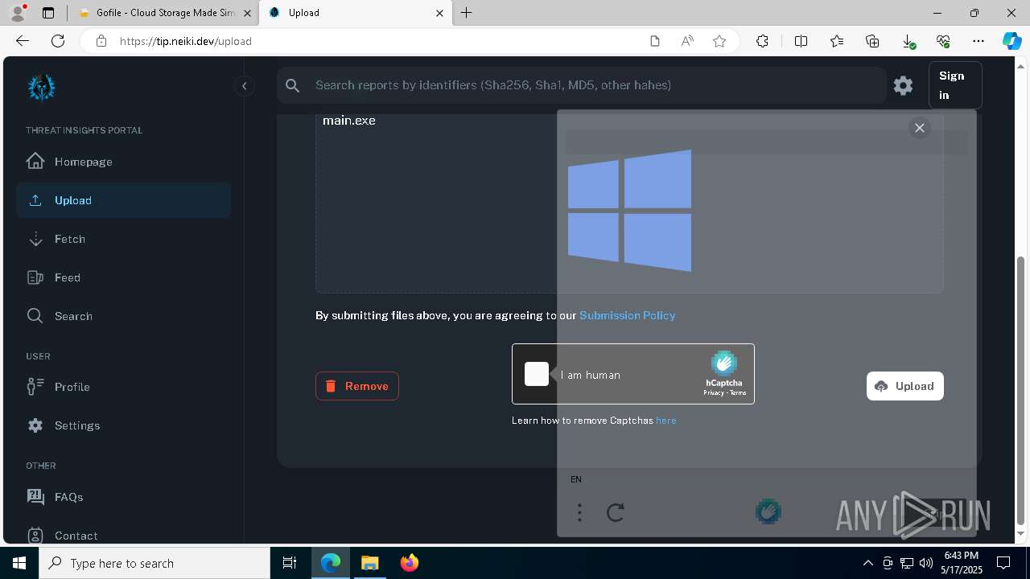This screenshot has height=579, width=1030.
Task: Click the red Remove button
Action: [x=357, y=386]
